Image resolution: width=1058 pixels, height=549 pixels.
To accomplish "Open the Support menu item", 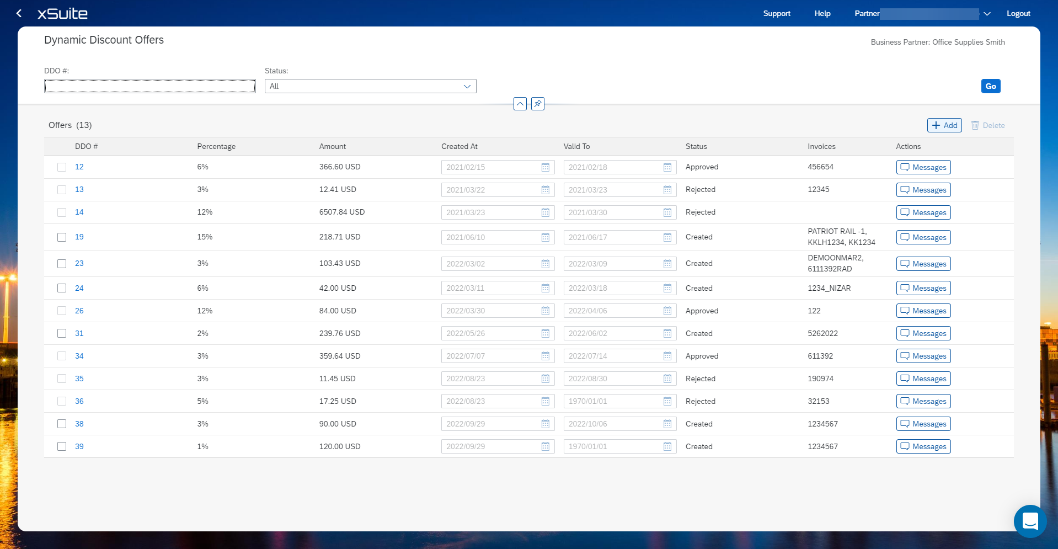I will (776, 14).
